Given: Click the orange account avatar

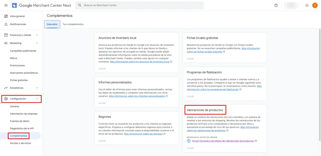Looking at the screenshot, I should [315, 5].
